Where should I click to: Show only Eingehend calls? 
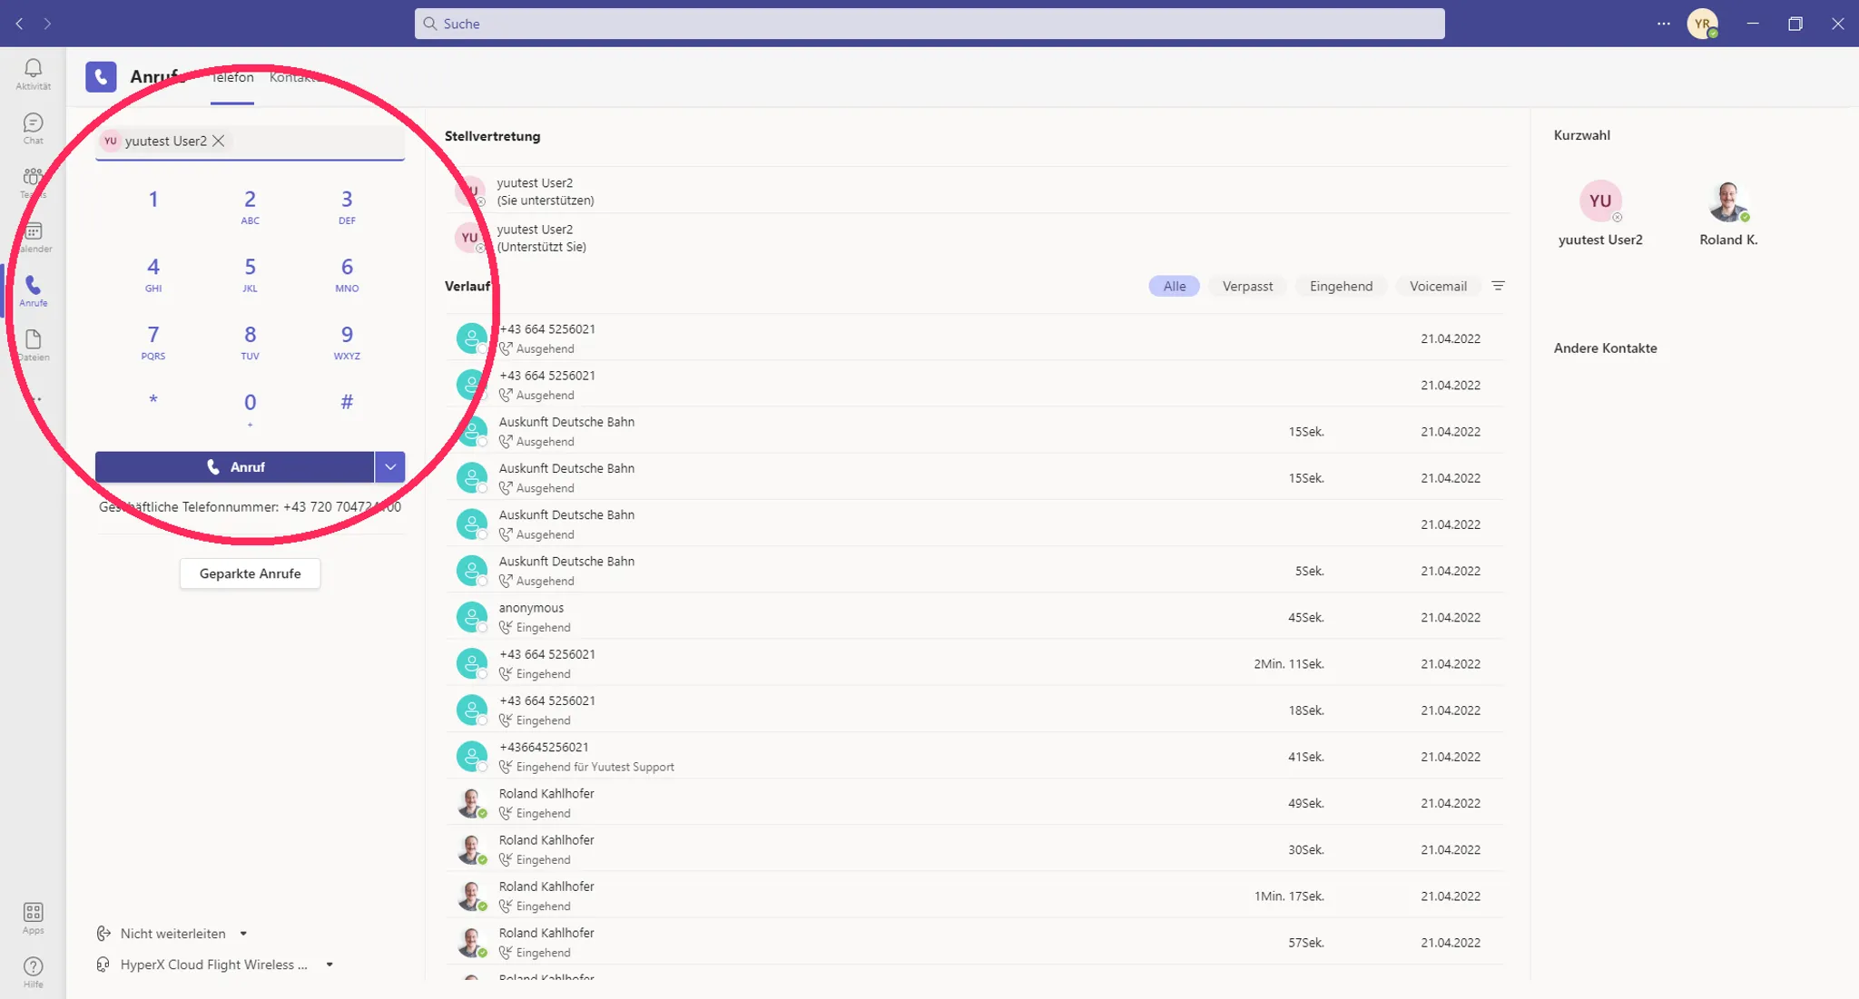click(1341, 286)
